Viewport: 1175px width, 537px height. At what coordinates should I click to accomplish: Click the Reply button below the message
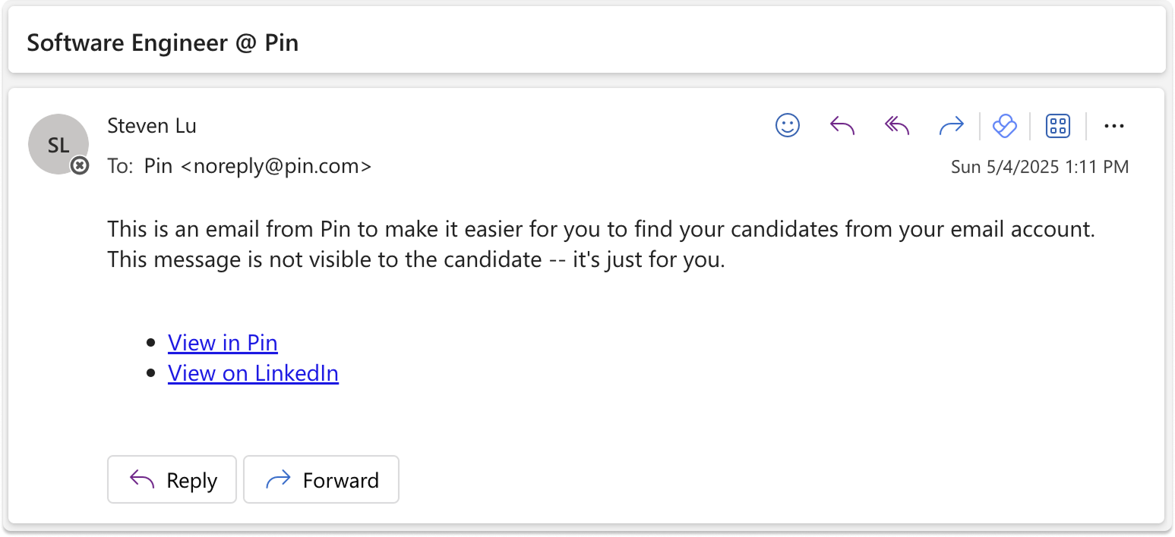coord(172,479)
